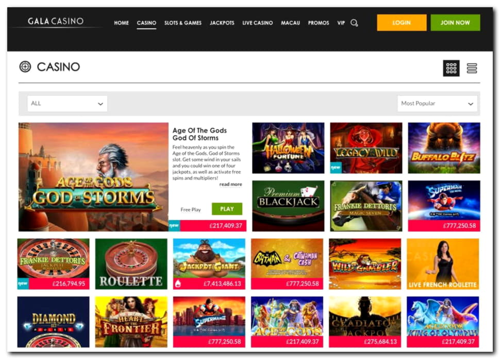Screen dimensions: 500x359
Task: Open the Gladiator Jackpot game tile
Action: coord(365,322)
